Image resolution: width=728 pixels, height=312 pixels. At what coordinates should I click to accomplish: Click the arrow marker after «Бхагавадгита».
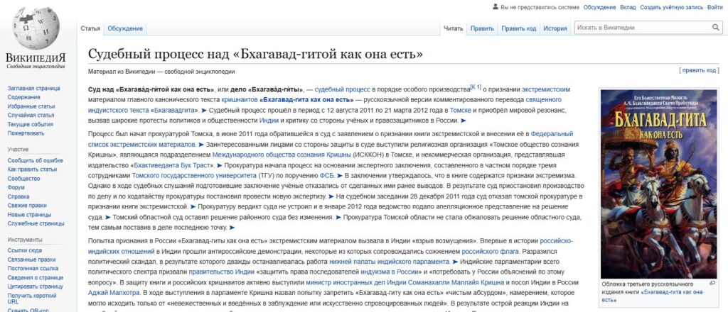click(204, 111)
